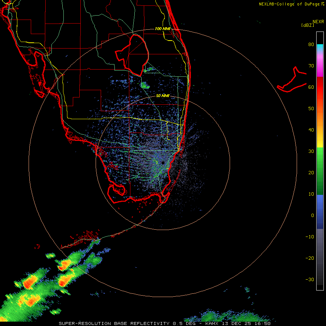
Task: Click the 100 NMI range ring label
Action: (x=163, y=29)
